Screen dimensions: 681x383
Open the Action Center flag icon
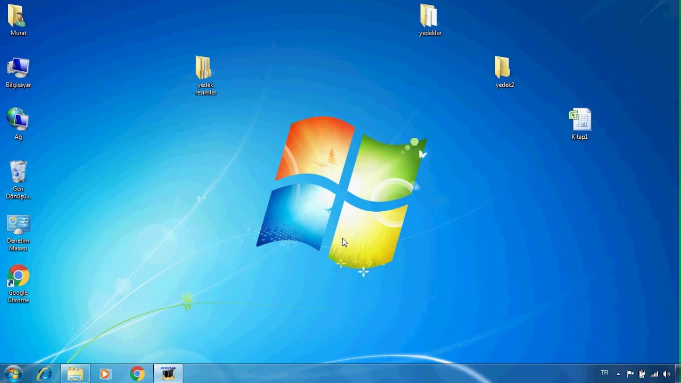point(630,374)
